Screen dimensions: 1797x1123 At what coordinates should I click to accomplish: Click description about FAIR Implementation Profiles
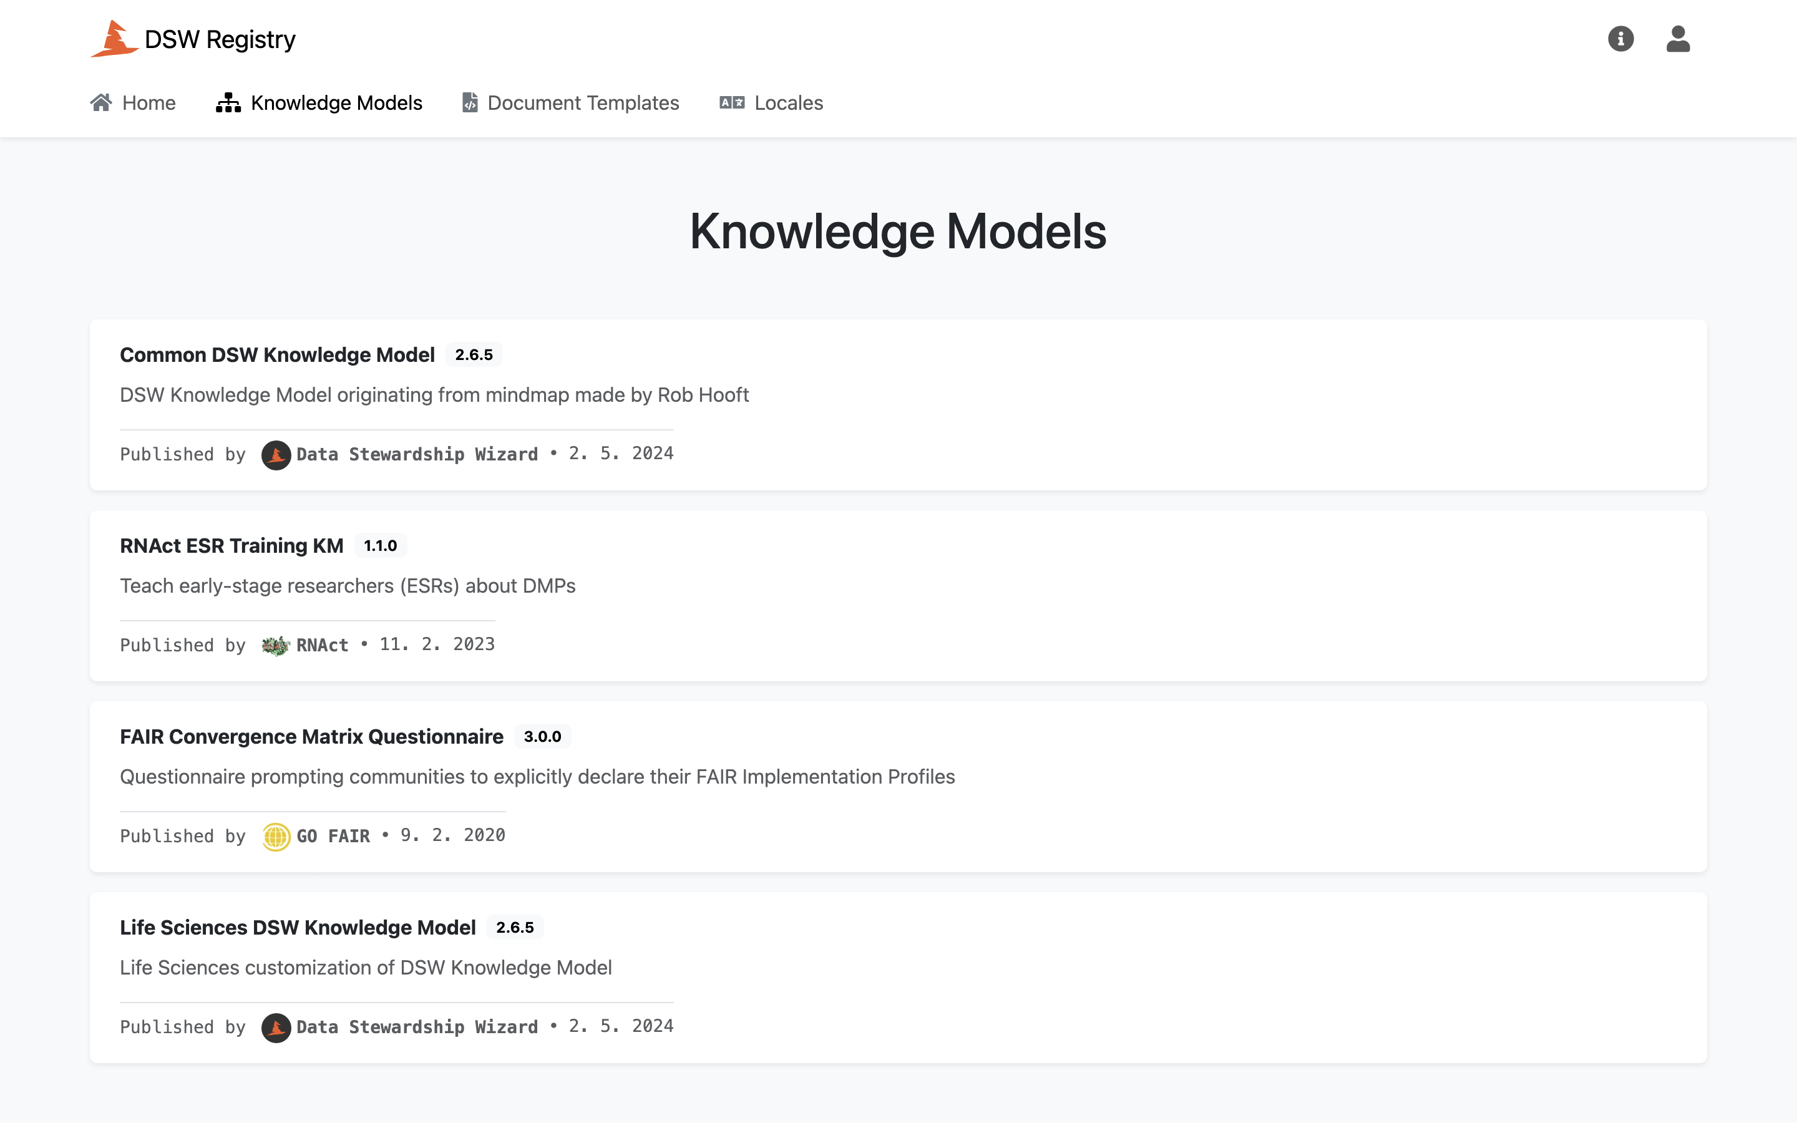[538, 776]
